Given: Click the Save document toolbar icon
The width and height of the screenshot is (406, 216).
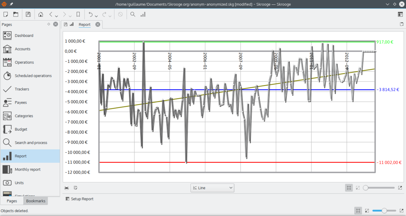Looking at the screenshot, I should [x=28, y=15].
